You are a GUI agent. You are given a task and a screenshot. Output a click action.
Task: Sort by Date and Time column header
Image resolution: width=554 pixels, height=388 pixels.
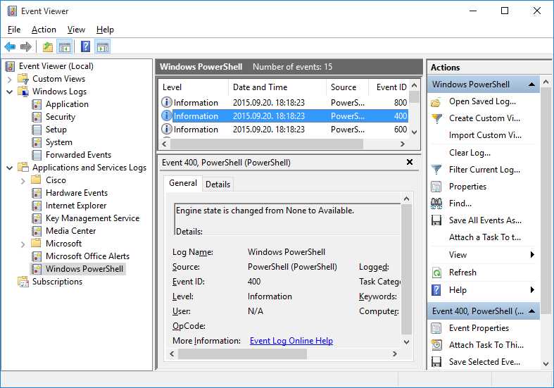277,87
